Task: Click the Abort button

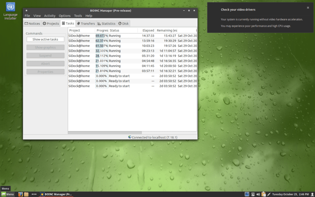Action: tap(46, 63)
